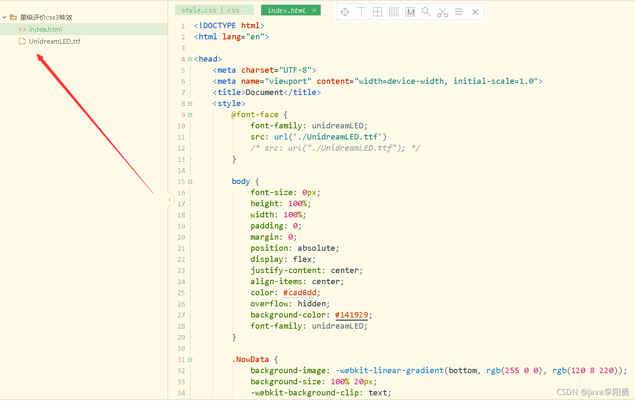Click the project folder icon in file tree
Image resolution: width=635 pixels, height=401 pixels.
pos(13,18)
